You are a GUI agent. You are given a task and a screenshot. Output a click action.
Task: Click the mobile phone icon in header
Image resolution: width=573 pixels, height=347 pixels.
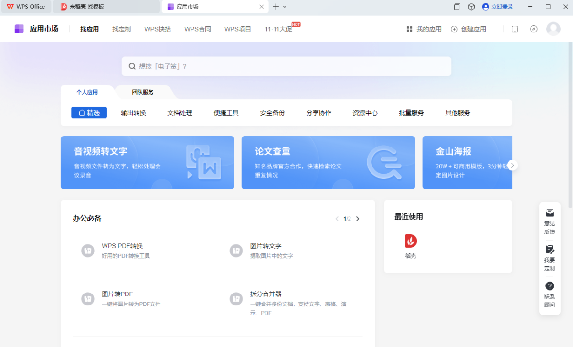515,29
